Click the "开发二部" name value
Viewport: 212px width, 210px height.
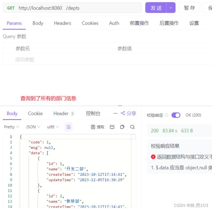click(75, 169)
